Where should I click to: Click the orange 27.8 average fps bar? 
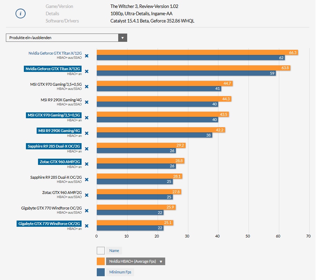point(139,192)
